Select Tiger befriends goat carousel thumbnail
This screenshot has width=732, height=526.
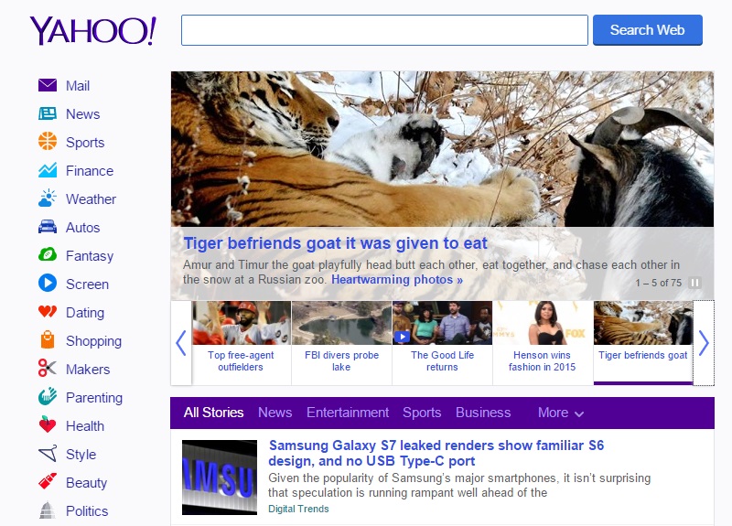click(643, 323)
